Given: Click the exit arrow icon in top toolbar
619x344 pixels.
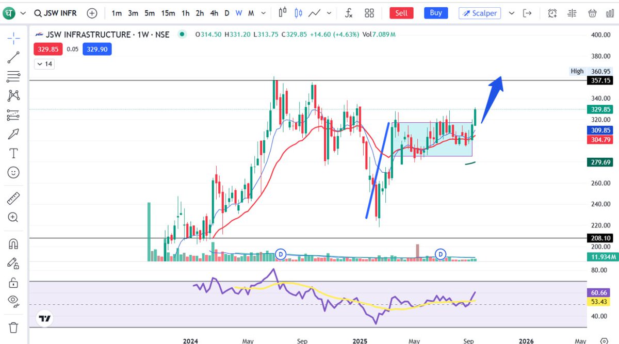Looking at the screenshot, I should (528, 13).
